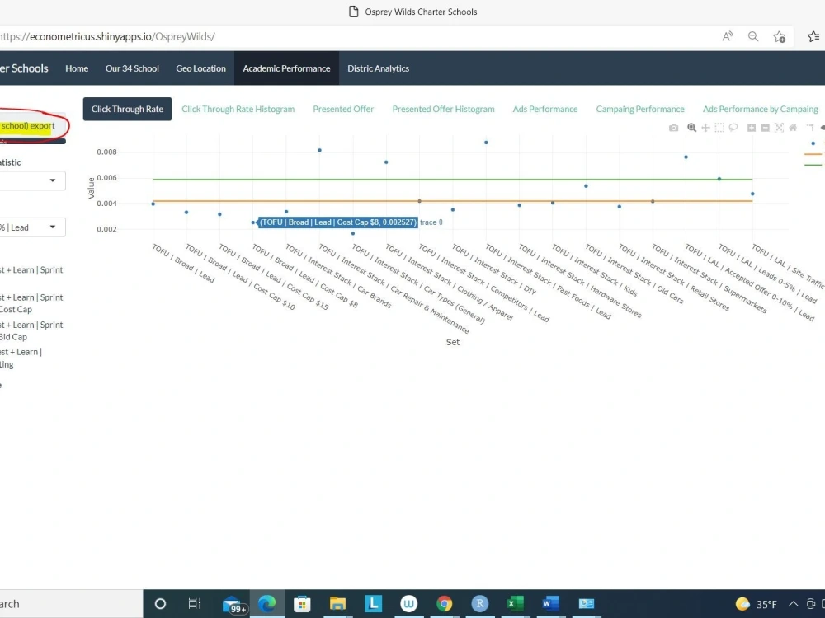The width and height of the screenshot is (825, 618).
Task: Switch to Ads Performance by Campaing tab
Action: (761, 109)
